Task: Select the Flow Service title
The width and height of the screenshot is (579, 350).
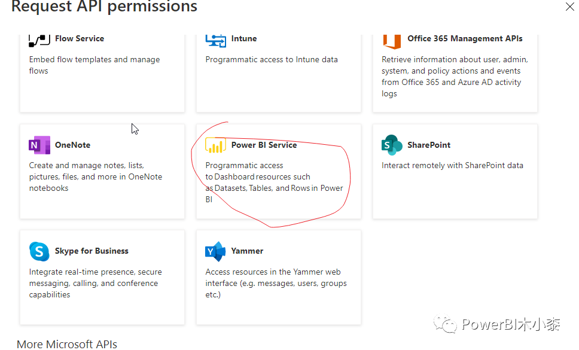Action: [80, 38]
